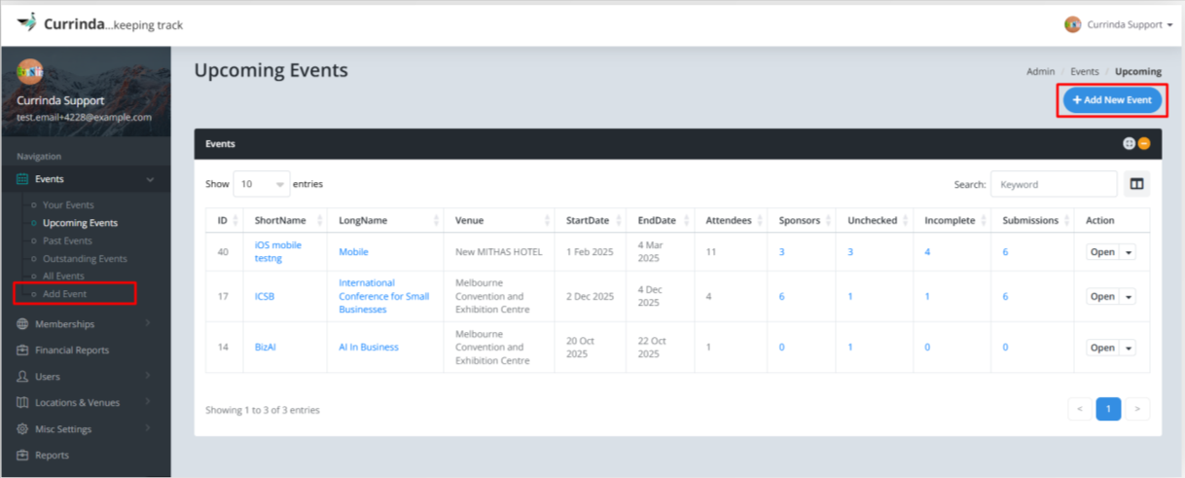
Task: Click iOS mobile testng incomplete count 4
Action: pyautogui.click(x=928, y=252)
